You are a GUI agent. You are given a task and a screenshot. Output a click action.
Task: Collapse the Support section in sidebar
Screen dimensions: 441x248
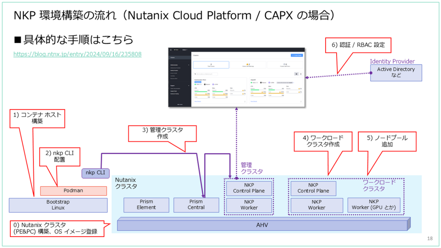click(189, 85)
